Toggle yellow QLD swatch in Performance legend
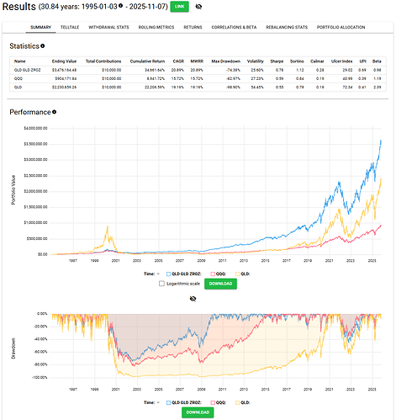This screenshot has height=420, width=396. click(x=237, y=274)
